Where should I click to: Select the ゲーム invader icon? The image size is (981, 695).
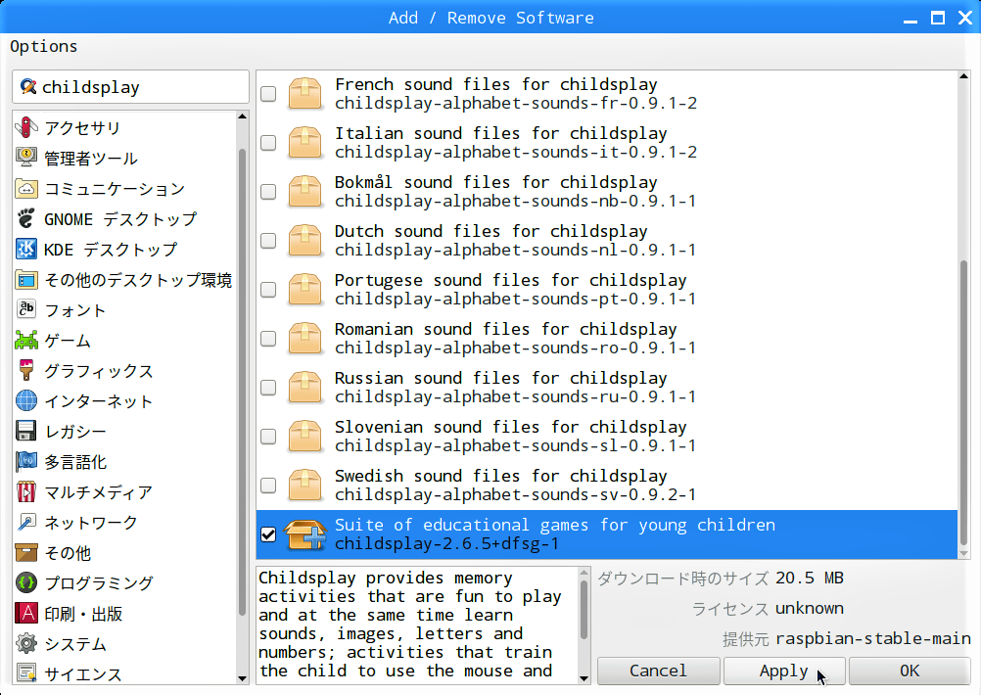tap(26, 341)
